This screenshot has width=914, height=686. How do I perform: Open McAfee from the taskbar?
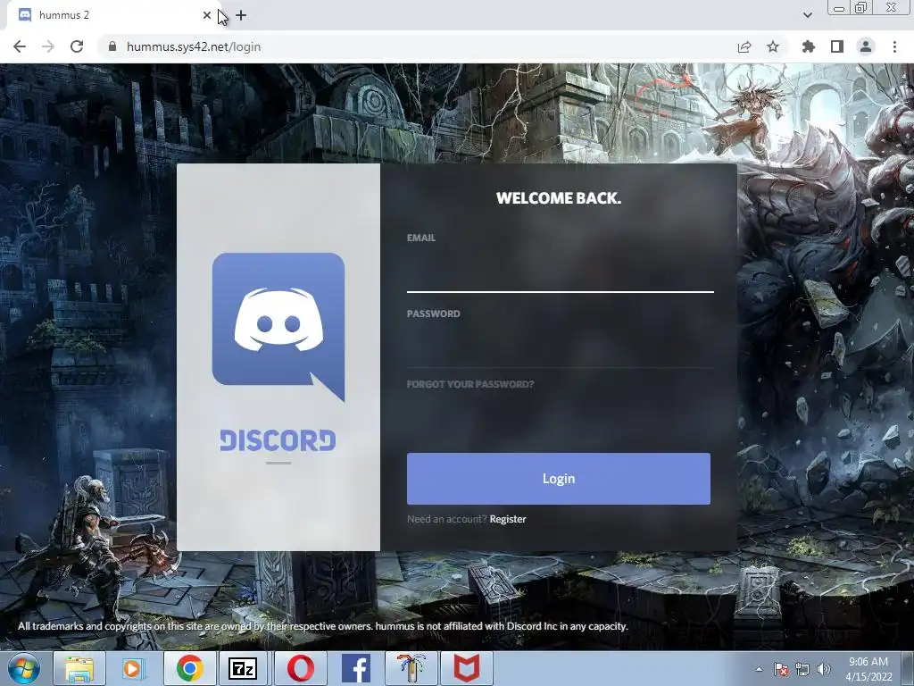(466, 668)
